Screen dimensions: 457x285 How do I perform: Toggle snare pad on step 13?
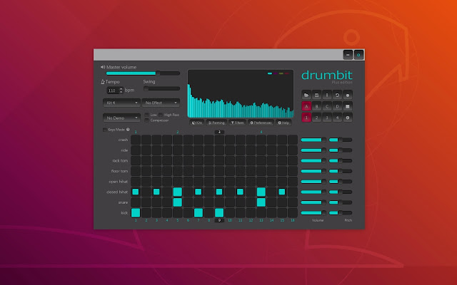[261, 202]
